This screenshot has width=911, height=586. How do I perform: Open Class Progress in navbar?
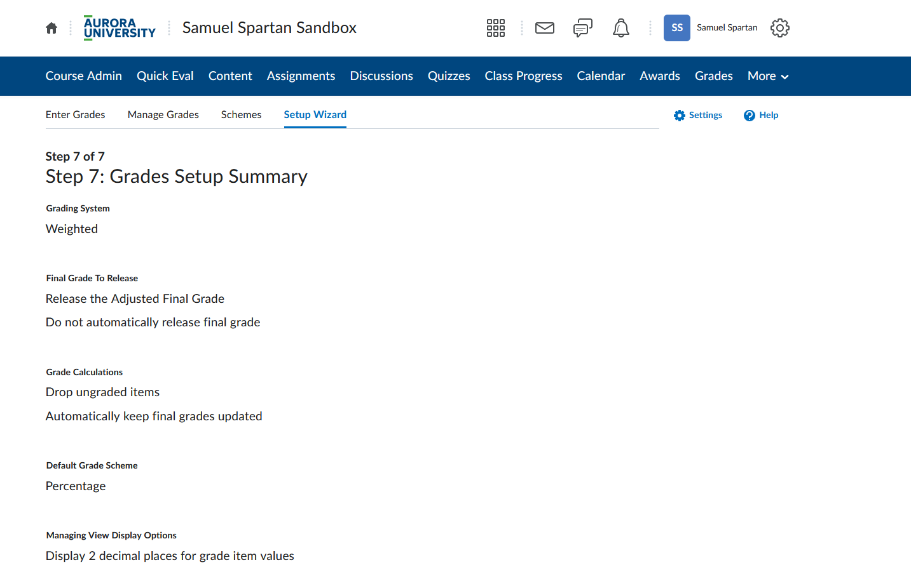point(523,76)
